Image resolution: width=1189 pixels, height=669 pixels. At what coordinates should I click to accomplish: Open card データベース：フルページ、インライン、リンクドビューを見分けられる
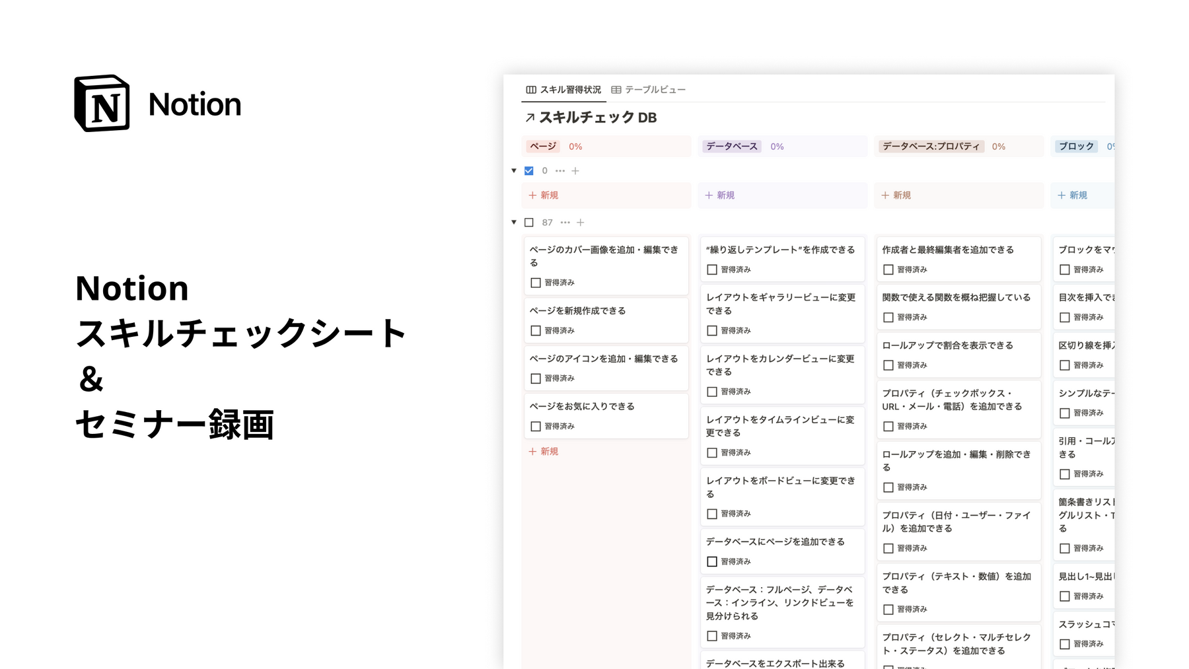pos(782,612)
